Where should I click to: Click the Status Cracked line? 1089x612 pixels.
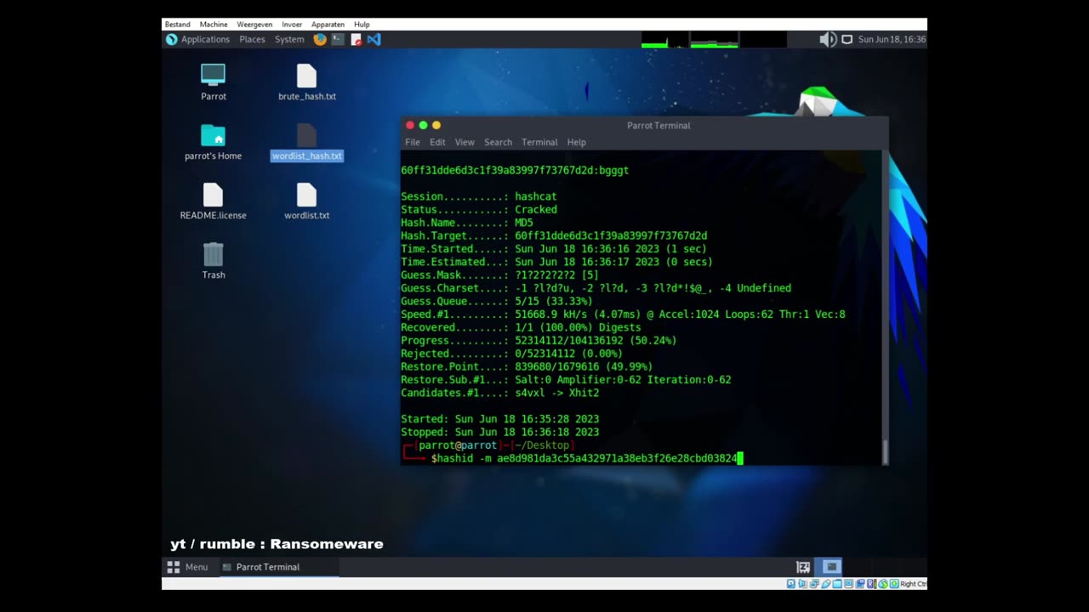(x=479, y=209)
